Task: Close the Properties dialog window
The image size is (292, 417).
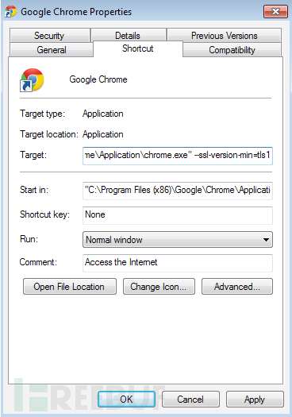Action: coord(275,11)
